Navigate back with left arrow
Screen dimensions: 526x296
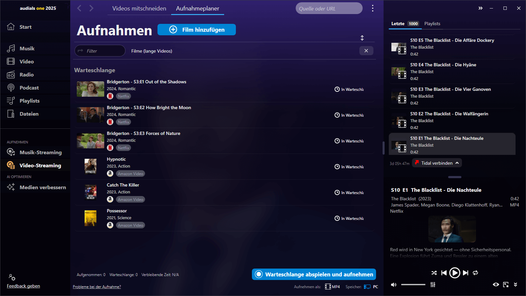tap(79, 8)
